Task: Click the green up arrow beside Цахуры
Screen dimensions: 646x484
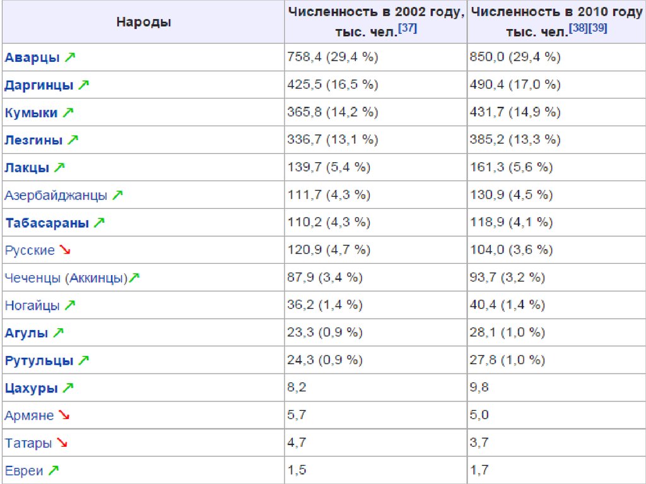Action: (68, 388)
